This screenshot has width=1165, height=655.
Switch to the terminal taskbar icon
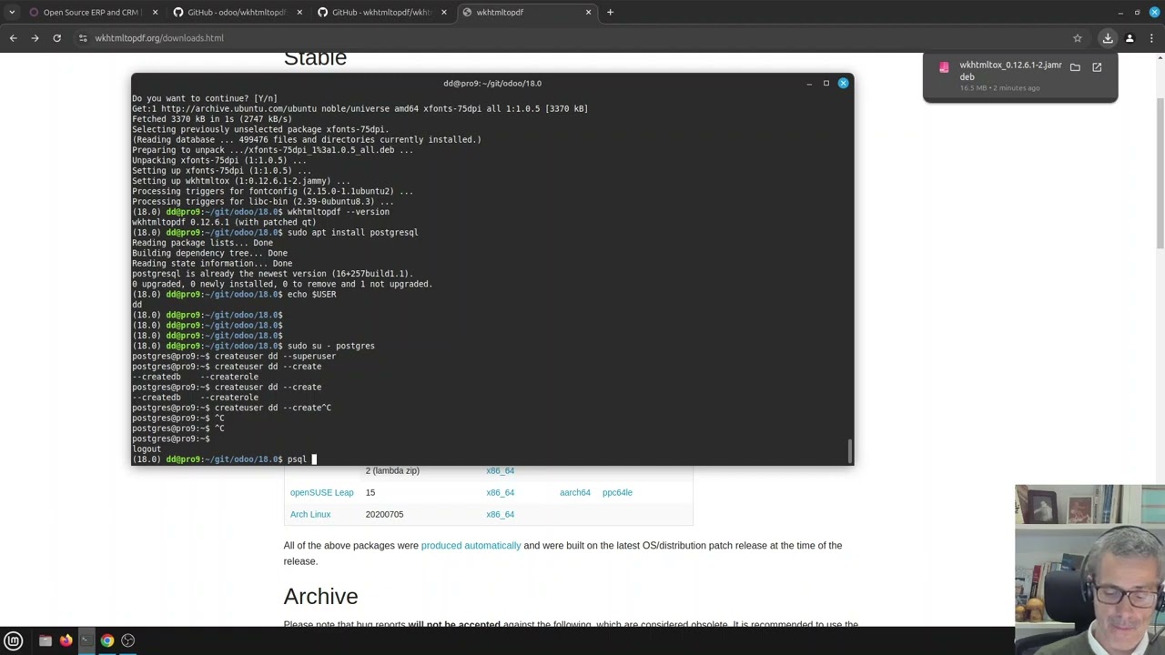coord(86,640)
